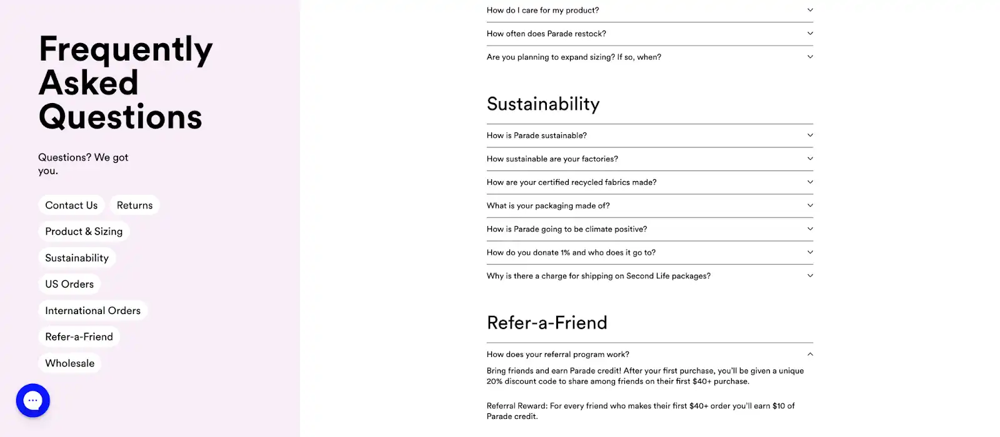Open the Returns link
1000x437 pixels.
(x=134, y=205)
